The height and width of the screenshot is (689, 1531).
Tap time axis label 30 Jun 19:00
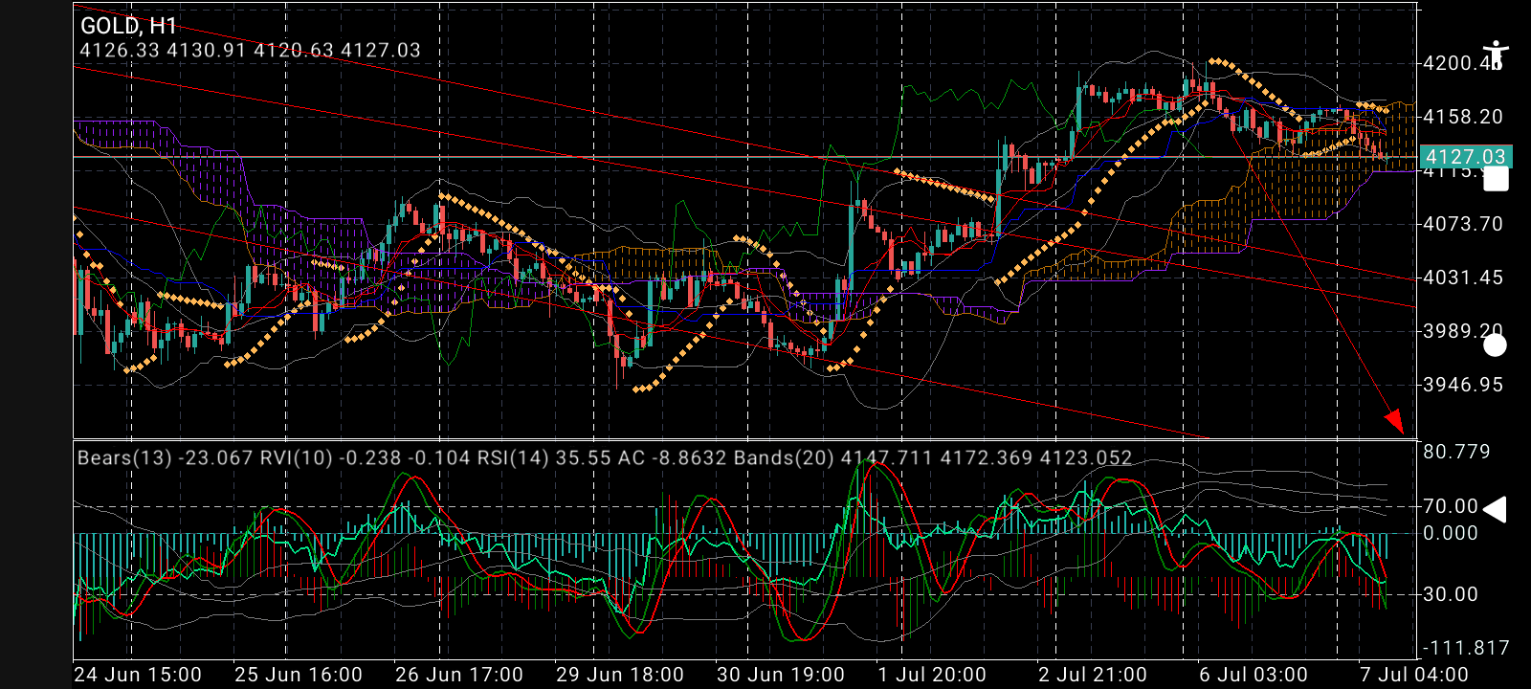[781, 675]
